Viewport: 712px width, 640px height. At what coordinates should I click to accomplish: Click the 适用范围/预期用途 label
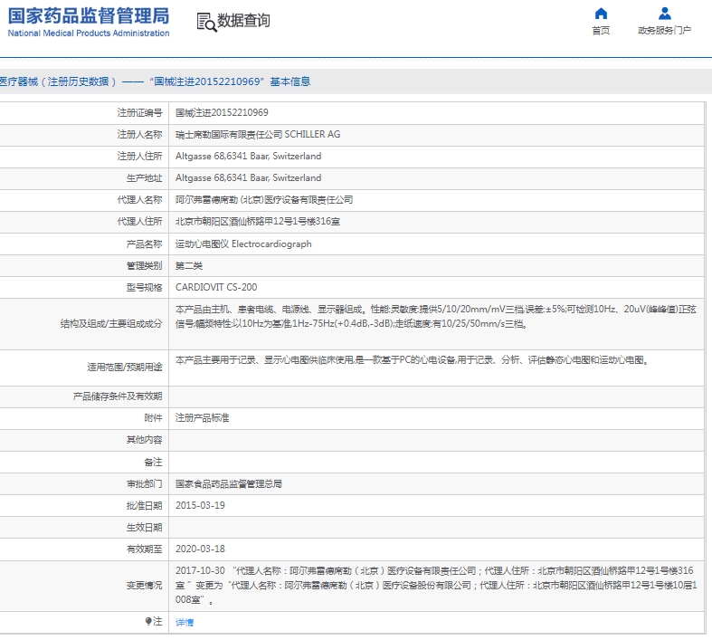tap(125, 367)
